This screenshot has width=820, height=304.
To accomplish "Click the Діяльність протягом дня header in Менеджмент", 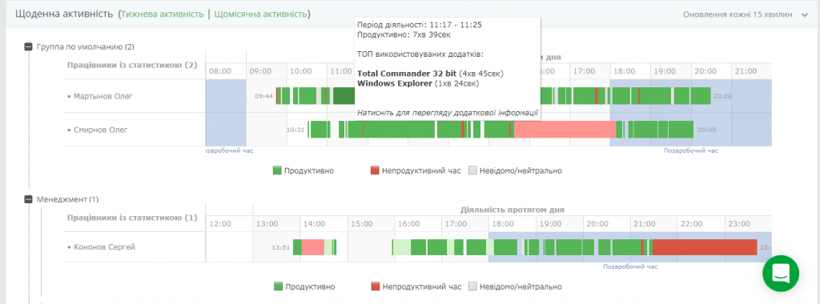I will [512, 210].
